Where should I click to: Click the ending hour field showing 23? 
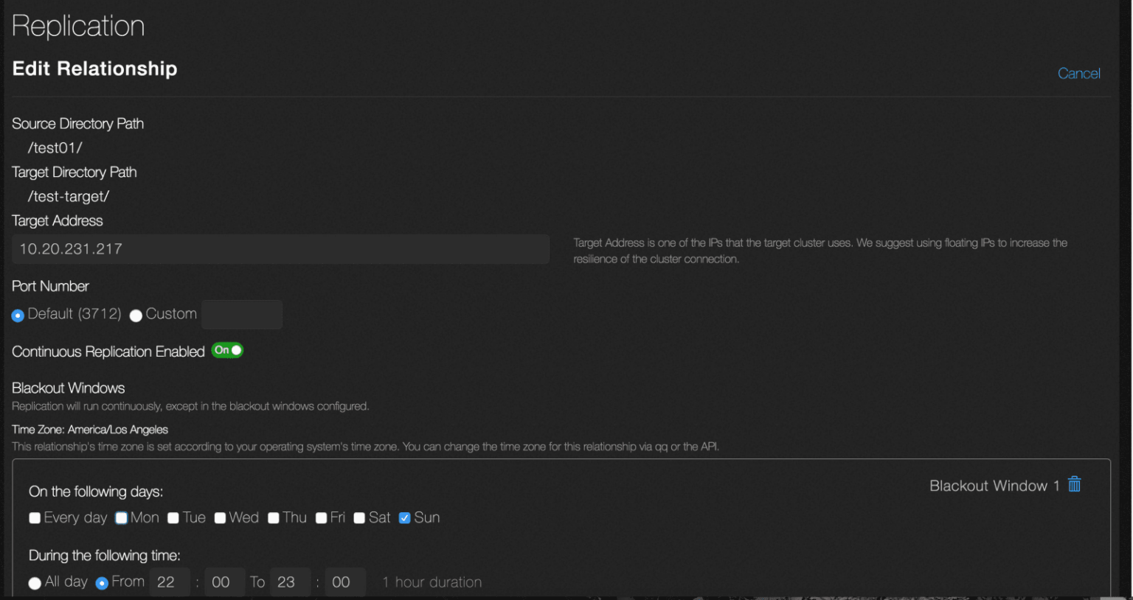pyautogui.click(x=290, y=582)
